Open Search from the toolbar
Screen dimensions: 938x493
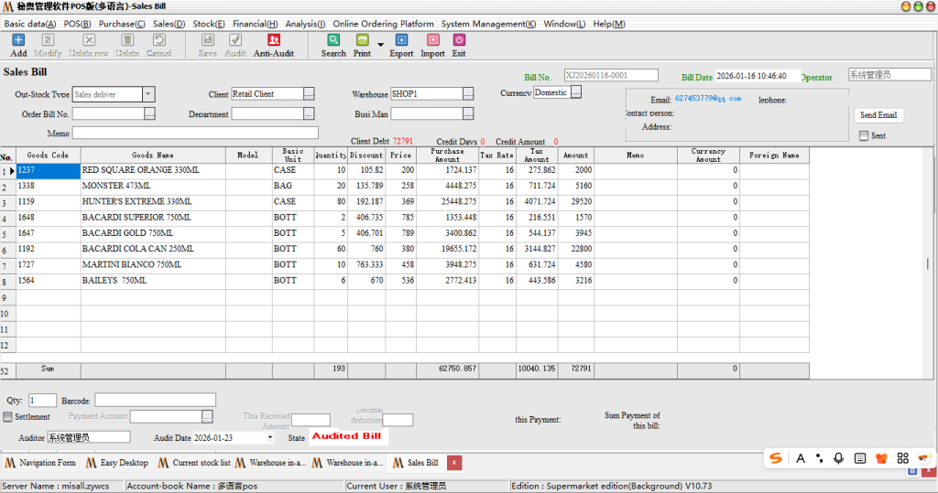click(333, 40)
